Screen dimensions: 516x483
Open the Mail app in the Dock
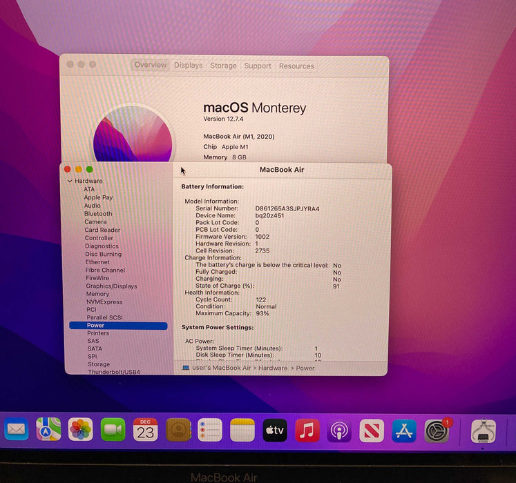coord(16,429)
